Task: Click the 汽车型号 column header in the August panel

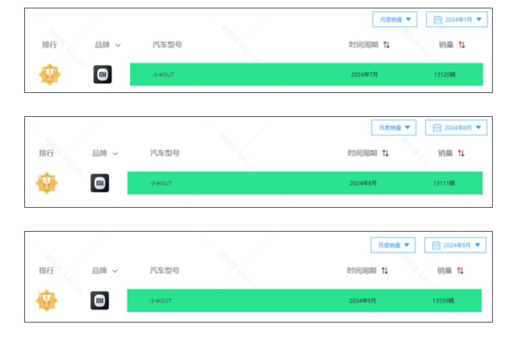Action: pyautogui.click(x=165, y=153)
